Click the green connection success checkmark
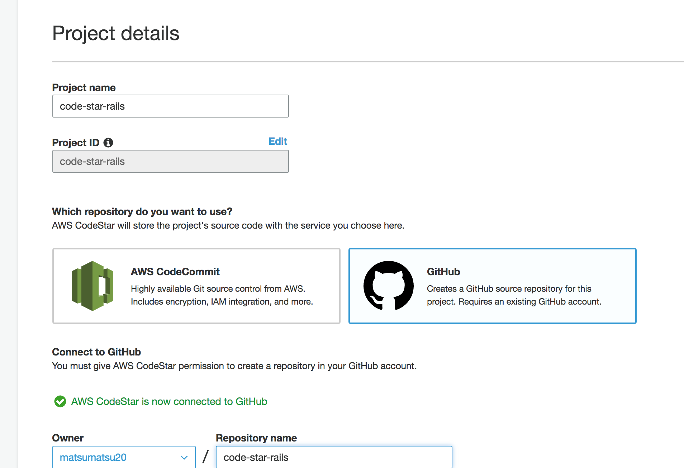This screenshot has height=468, width=684. click(60, 401)
